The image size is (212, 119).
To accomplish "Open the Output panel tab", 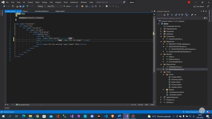I will 7,108.
